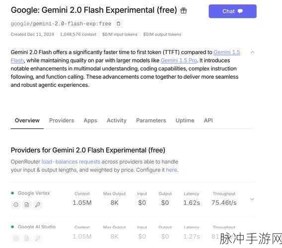Click Google AI Studio max output value 8K

[x=114, y=237]
